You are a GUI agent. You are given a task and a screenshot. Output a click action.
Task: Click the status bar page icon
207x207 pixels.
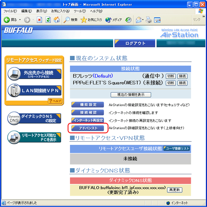tap(4, 203)
